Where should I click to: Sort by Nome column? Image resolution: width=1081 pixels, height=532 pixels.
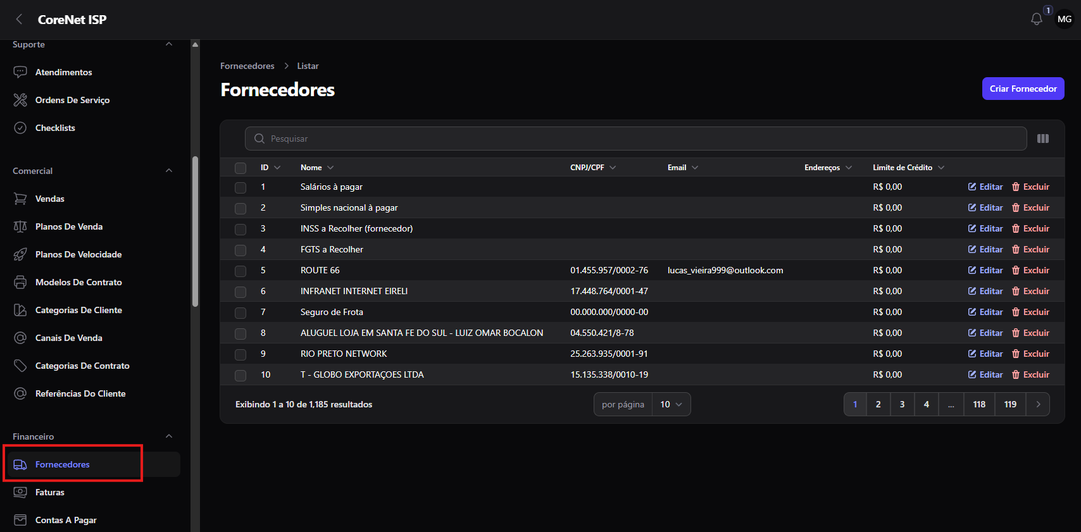pyautogui.click(x=317, y=168)
